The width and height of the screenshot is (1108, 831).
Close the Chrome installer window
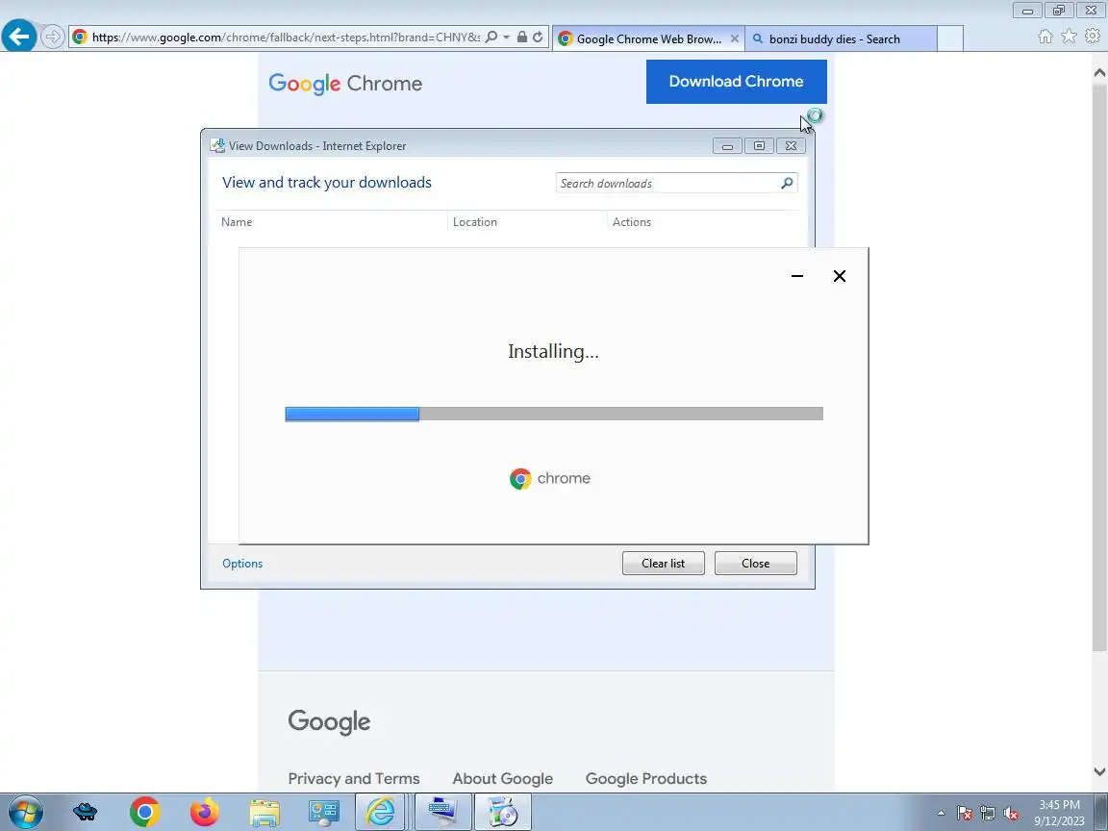tap(840, 276)
